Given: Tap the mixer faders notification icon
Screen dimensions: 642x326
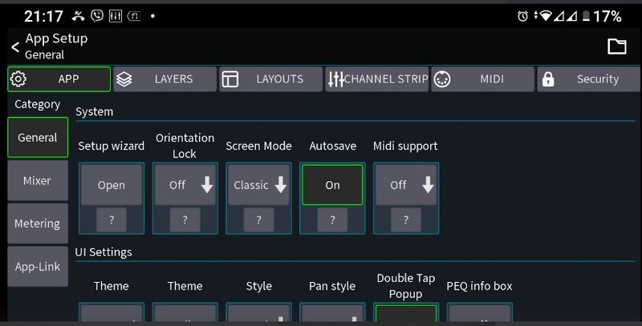Looking at the screenshot, I should click(x=116, y=16).
